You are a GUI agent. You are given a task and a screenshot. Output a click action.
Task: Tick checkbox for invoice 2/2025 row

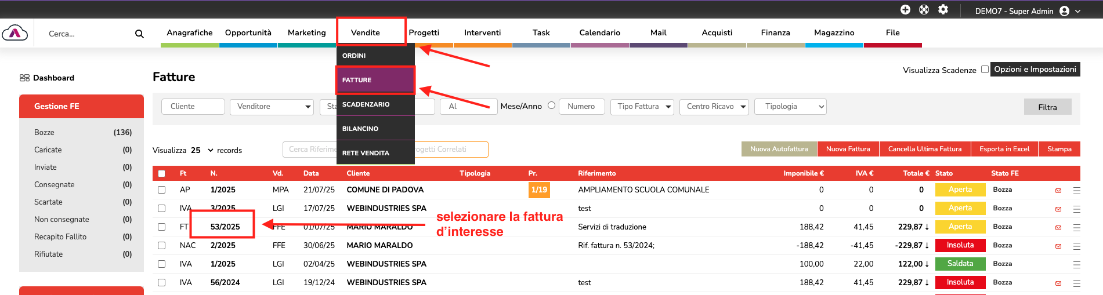pos(162,246)
